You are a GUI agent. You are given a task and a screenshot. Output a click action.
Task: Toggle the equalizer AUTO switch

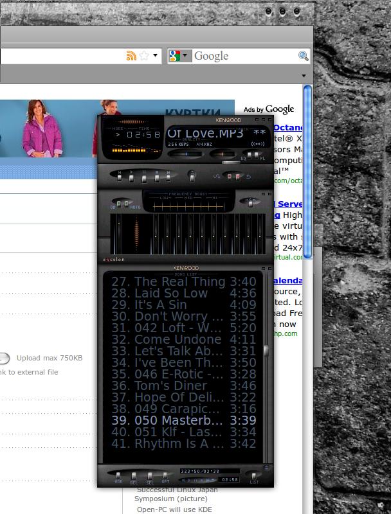tap(126, 204)
